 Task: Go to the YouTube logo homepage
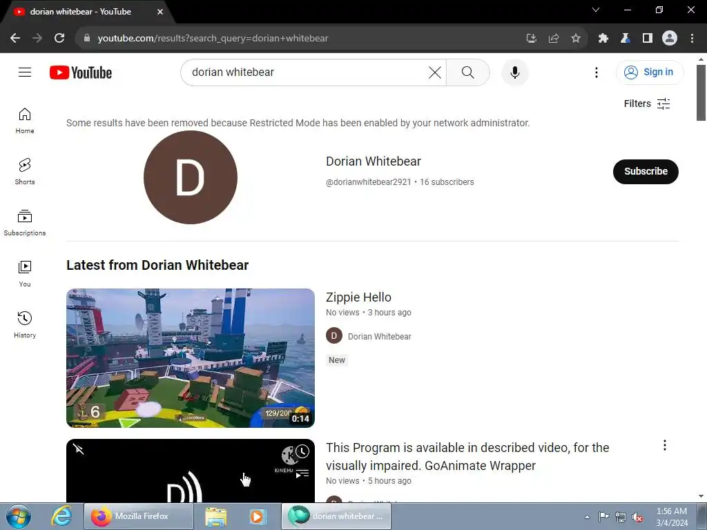click(x=81, y=72)
